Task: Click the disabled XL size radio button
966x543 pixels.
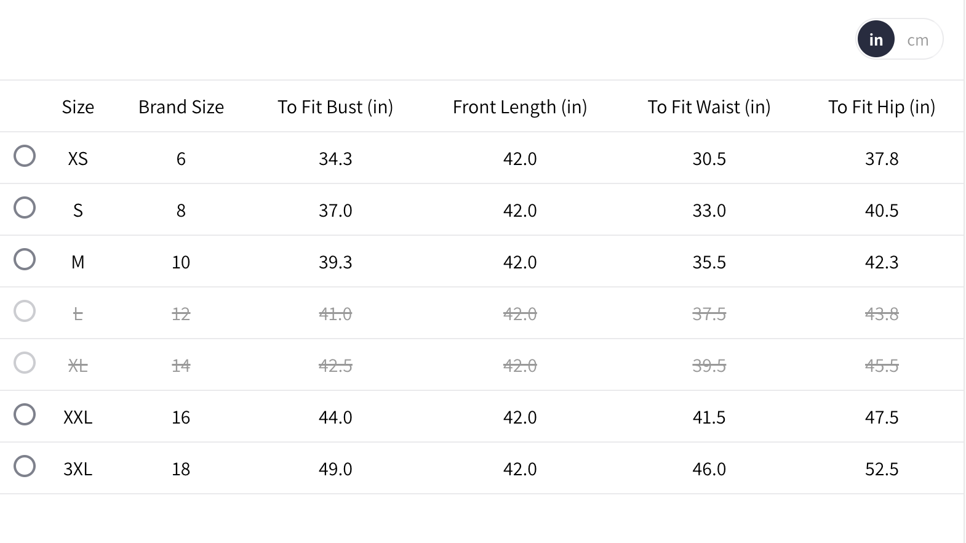Action: click(25, 363)
